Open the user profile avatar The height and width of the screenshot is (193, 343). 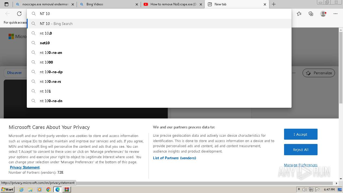[x=323, y=14]
